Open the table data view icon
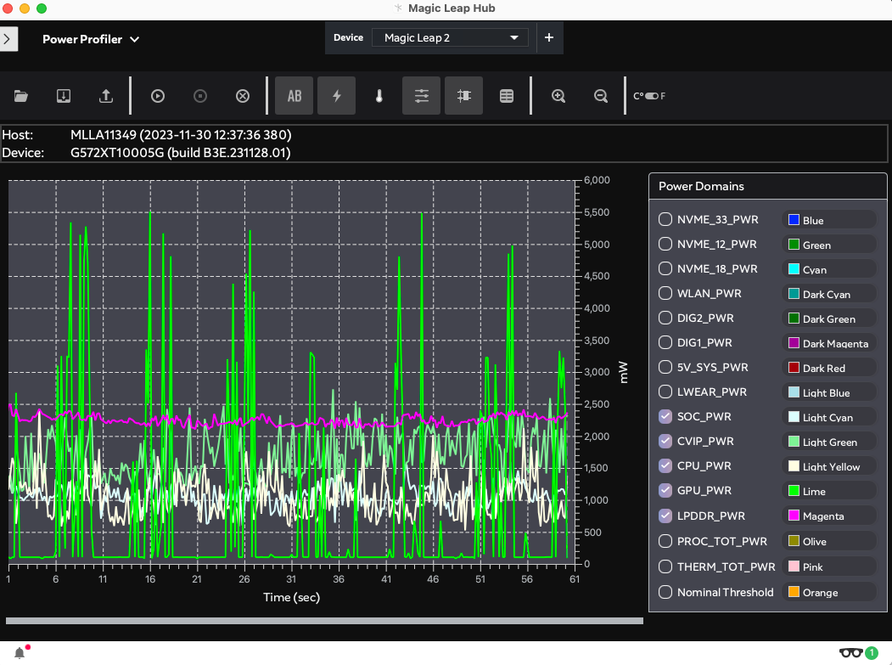 (507, 95)
